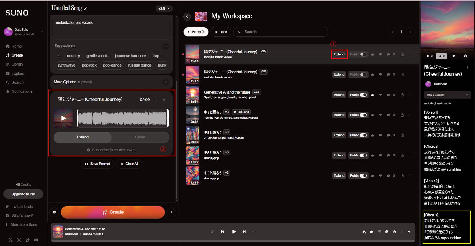
Task: Click Clear All button
Action: pyautogui.click(x=129, y=164)
